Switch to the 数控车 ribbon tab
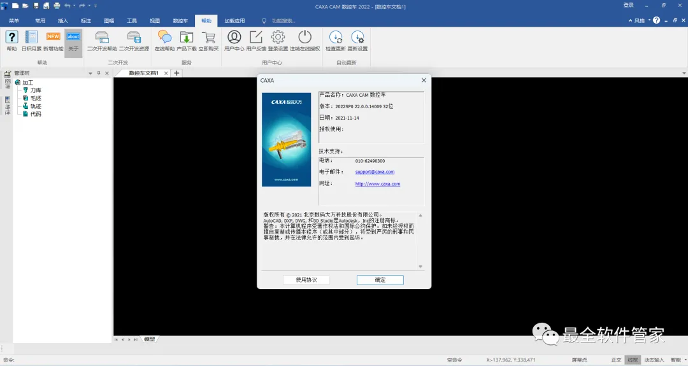This screenshot has height=366, width=688. coord(180,20)
